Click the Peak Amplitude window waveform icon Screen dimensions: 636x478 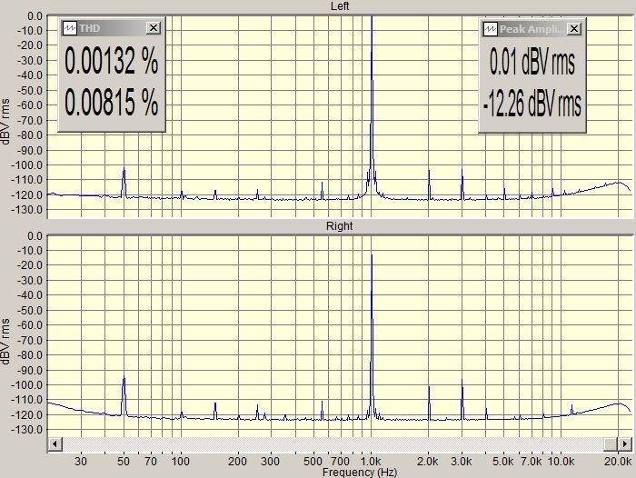point(491,29)
